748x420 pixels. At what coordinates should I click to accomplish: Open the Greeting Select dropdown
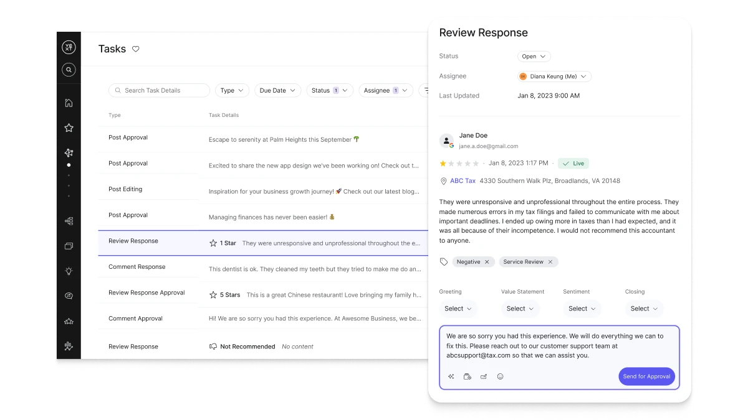458,309
